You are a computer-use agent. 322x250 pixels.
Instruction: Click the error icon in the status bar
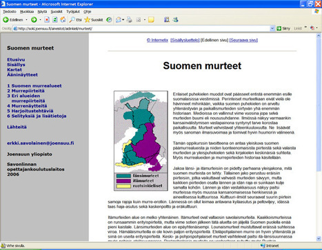3,245
